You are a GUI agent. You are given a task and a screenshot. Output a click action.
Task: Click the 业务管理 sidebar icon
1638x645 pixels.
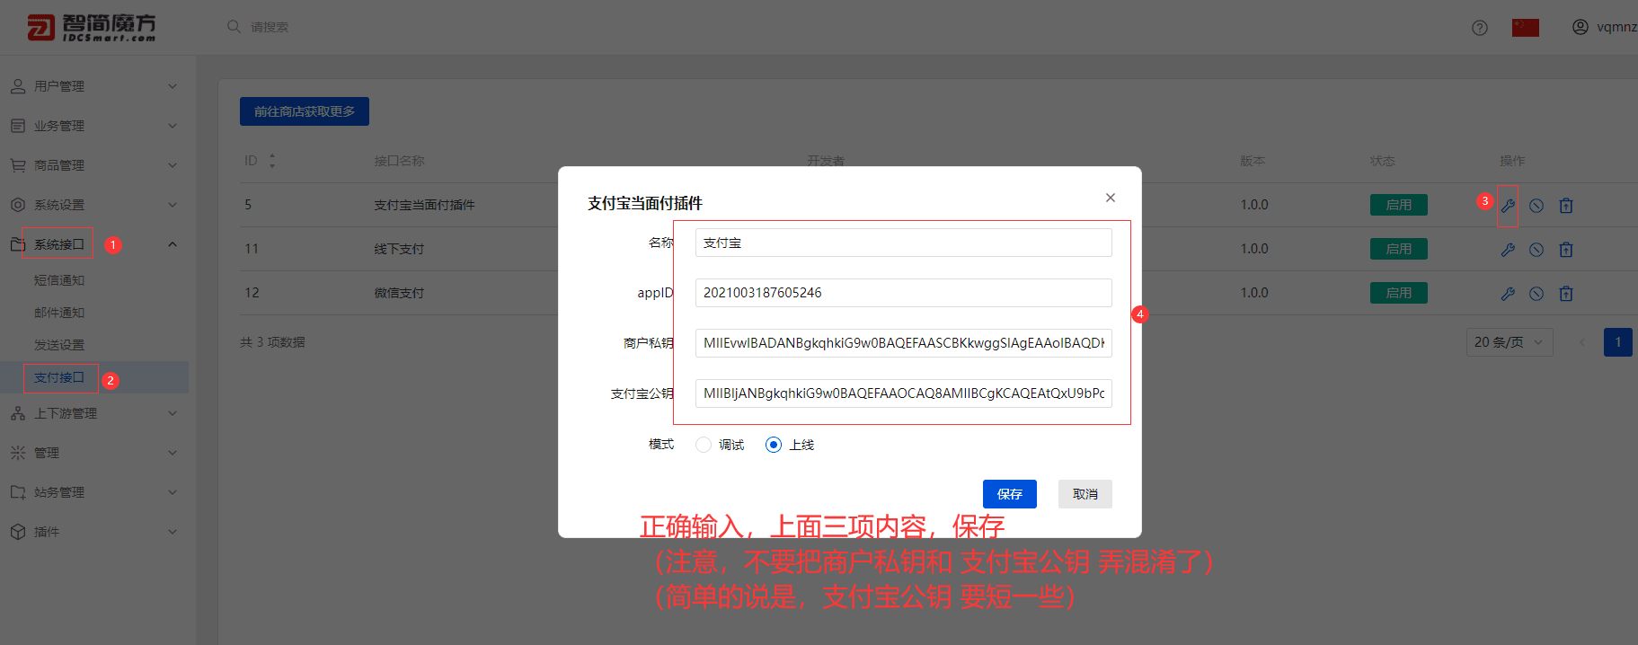pos(18,126)
